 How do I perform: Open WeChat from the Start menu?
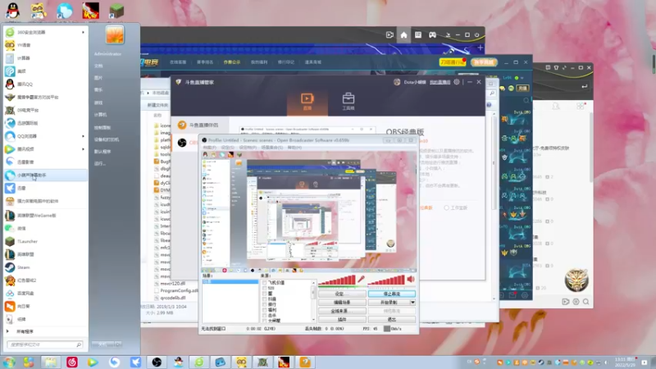[44, 229]
